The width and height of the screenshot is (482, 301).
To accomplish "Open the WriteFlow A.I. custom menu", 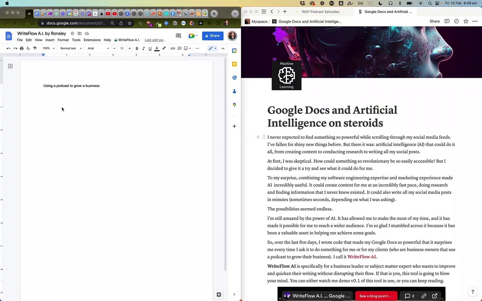I will pos(127,40).
